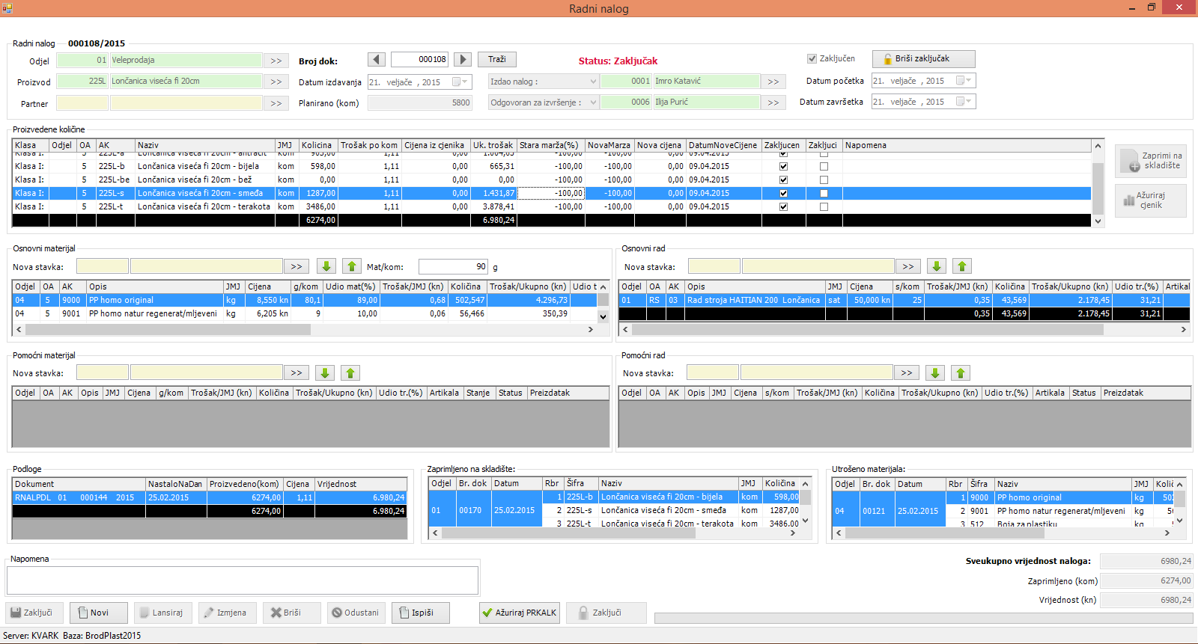
Task: Click Izmjena edit button
Action: (228, 613)
